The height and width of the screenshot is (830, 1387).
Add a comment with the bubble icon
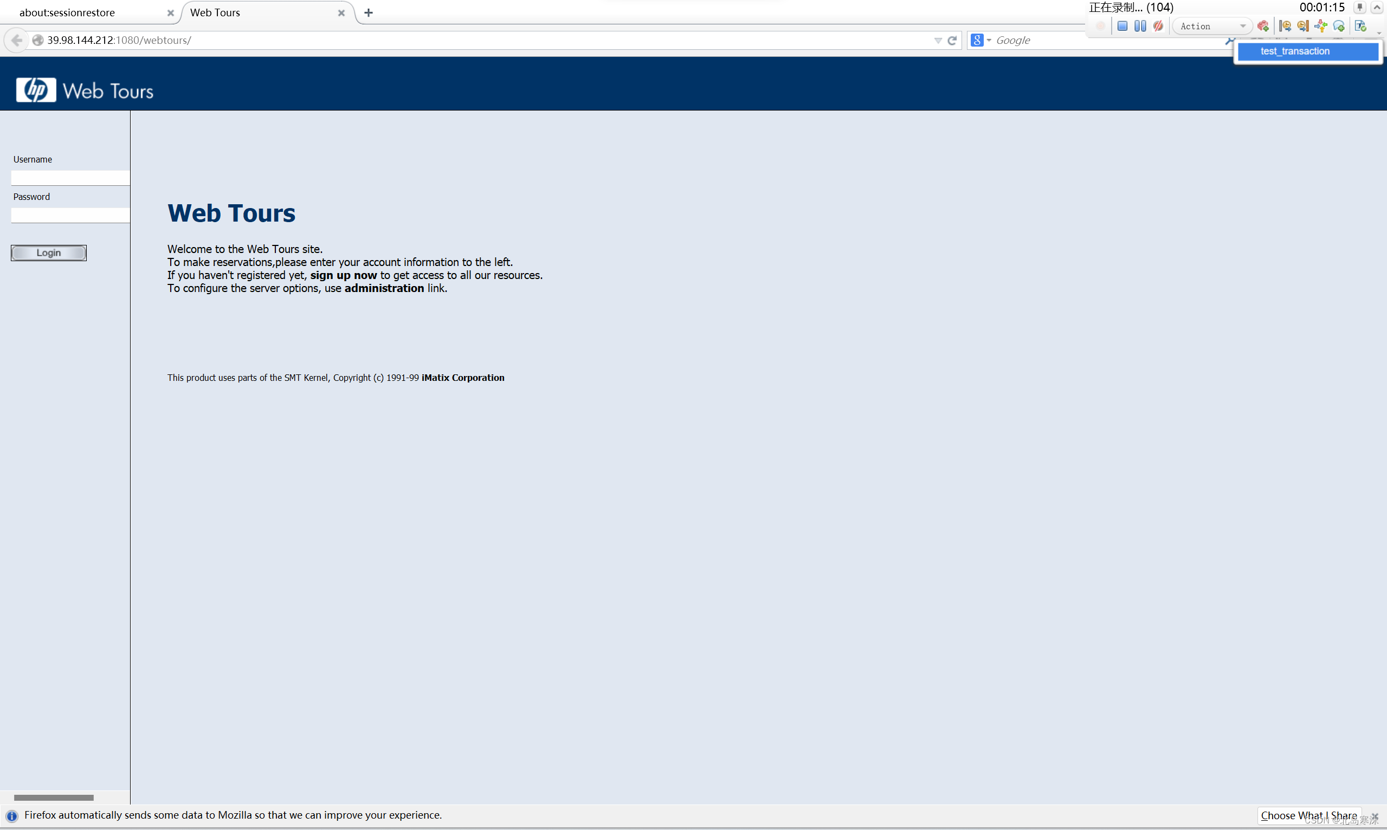pyautogui.click(x=1339, y=27)
